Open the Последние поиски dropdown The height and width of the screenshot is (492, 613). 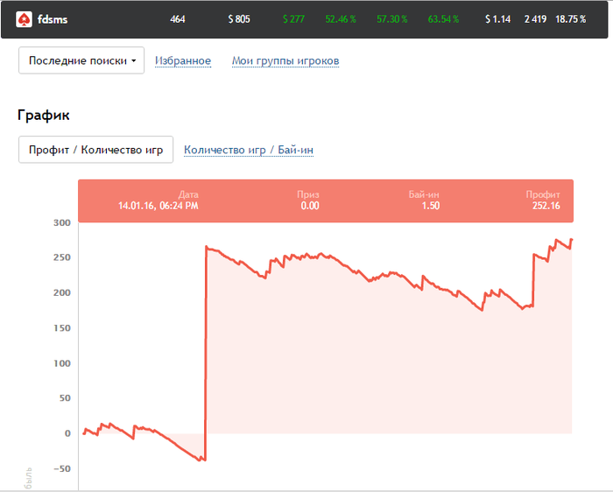81,60
